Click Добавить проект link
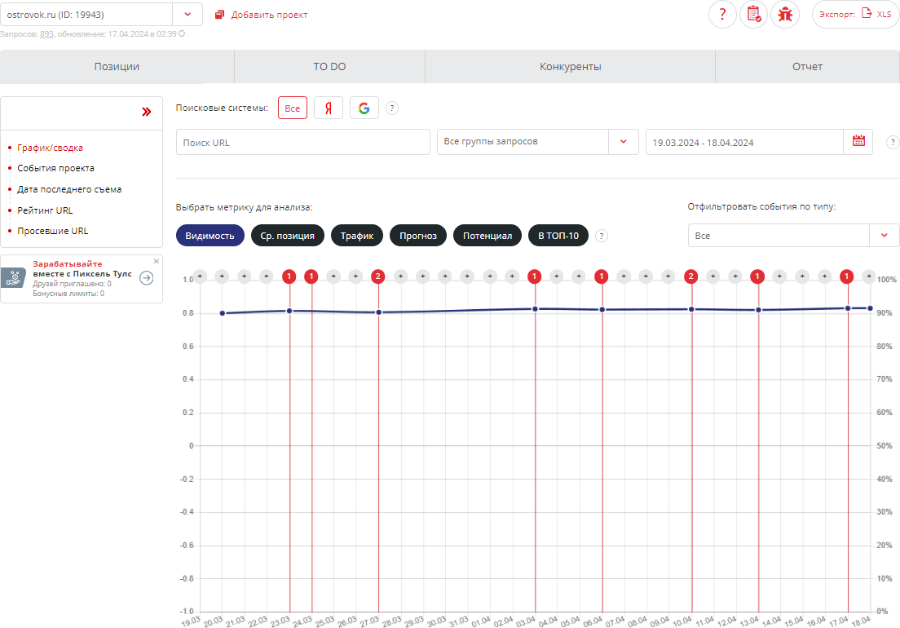The height and width of the screenshot is (628, 900). tap(261, 15)
